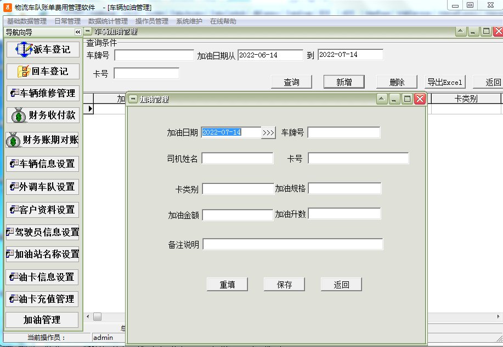
Task: Open 系统维护 menu
Action: [189, 21]
